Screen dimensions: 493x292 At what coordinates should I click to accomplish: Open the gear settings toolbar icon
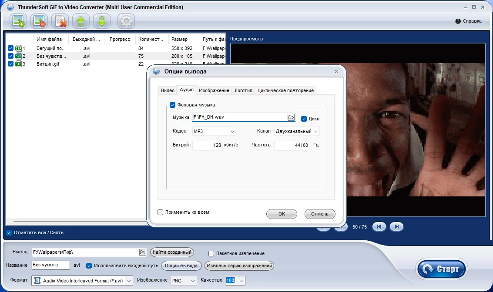point(126,21)
